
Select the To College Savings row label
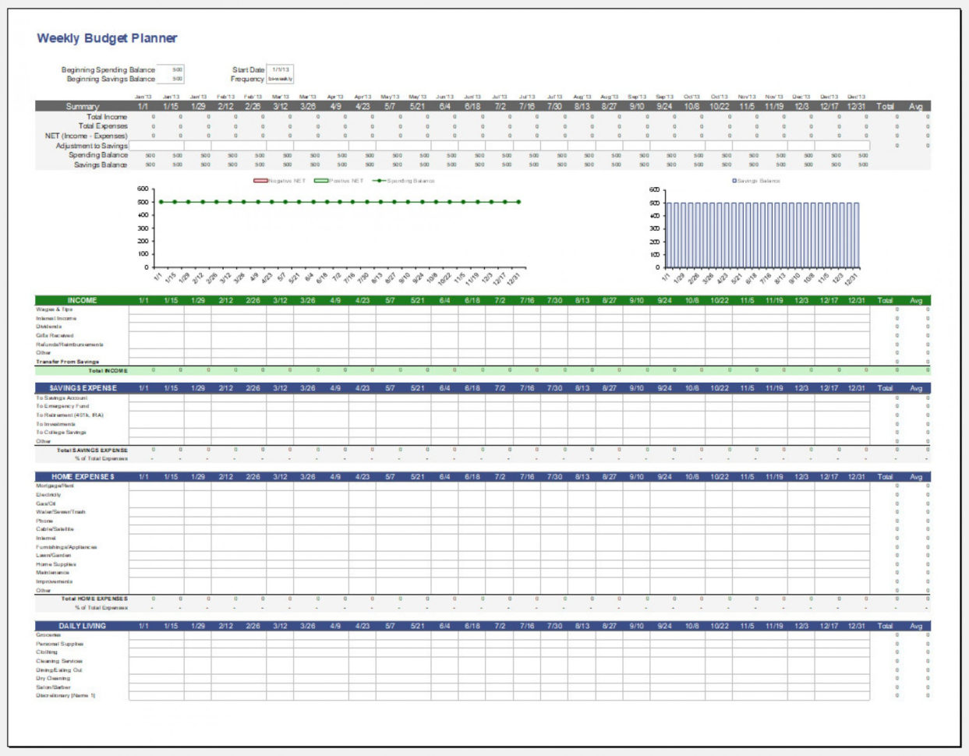pos(61,433)
